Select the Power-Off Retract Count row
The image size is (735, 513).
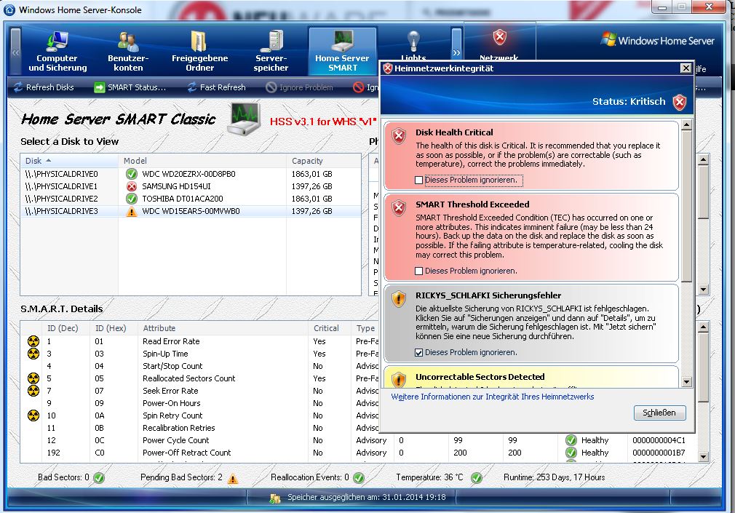coord(359,453)
